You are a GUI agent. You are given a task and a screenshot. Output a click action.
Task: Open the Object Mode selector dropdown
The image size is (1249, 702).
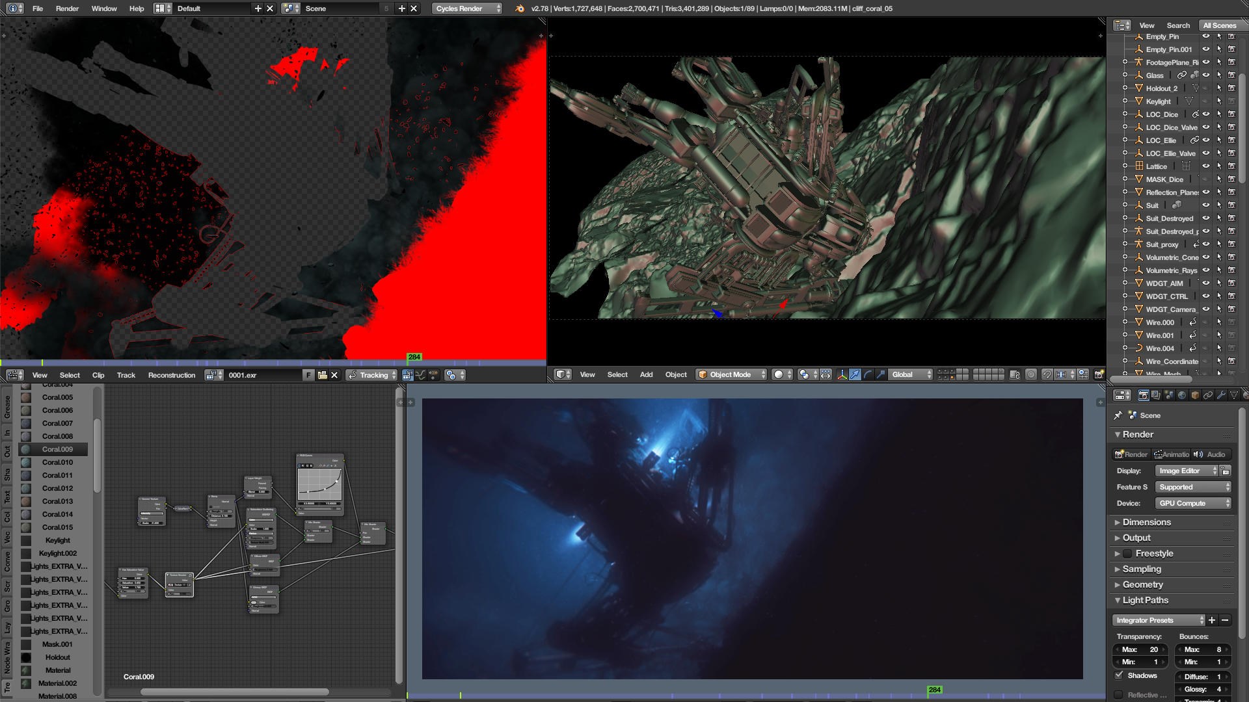click(731, 374)
